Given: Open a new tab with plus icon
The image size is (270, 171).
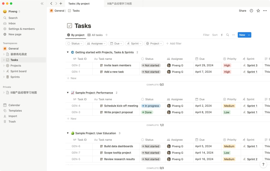Looking at the screenshot, I should point(61,4).
